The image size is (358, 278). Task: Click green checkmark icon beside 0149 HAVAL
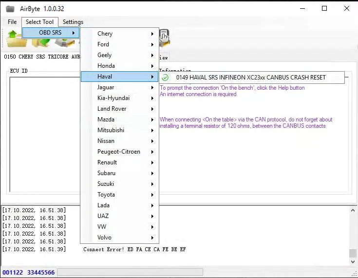click(165, 77)
